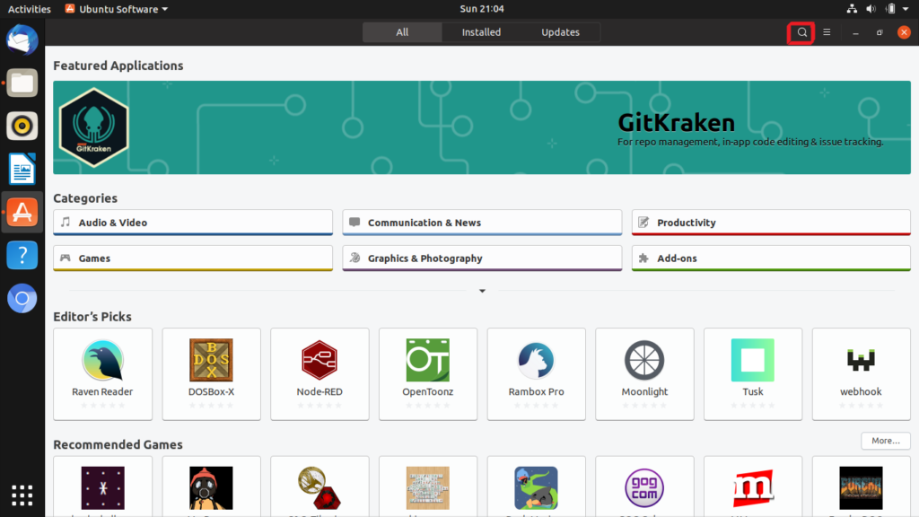
Task: Expand the categories list arrow
Action: coord(482,291)
